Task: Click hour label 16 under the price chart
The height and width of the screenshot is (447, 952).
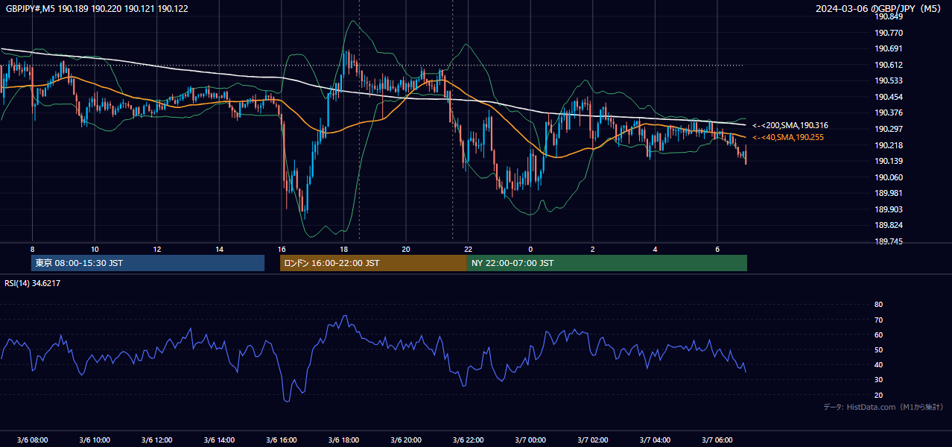Action: [281, 249]
